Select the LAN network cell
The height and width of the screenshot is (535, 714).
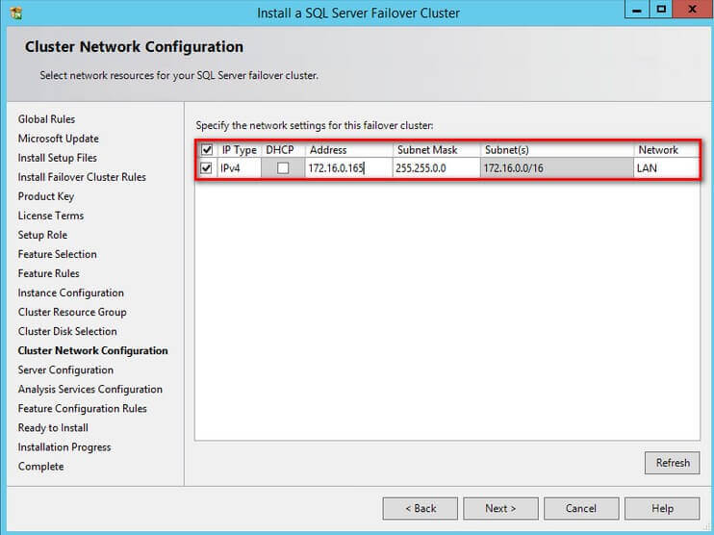[x=666, y=168]
